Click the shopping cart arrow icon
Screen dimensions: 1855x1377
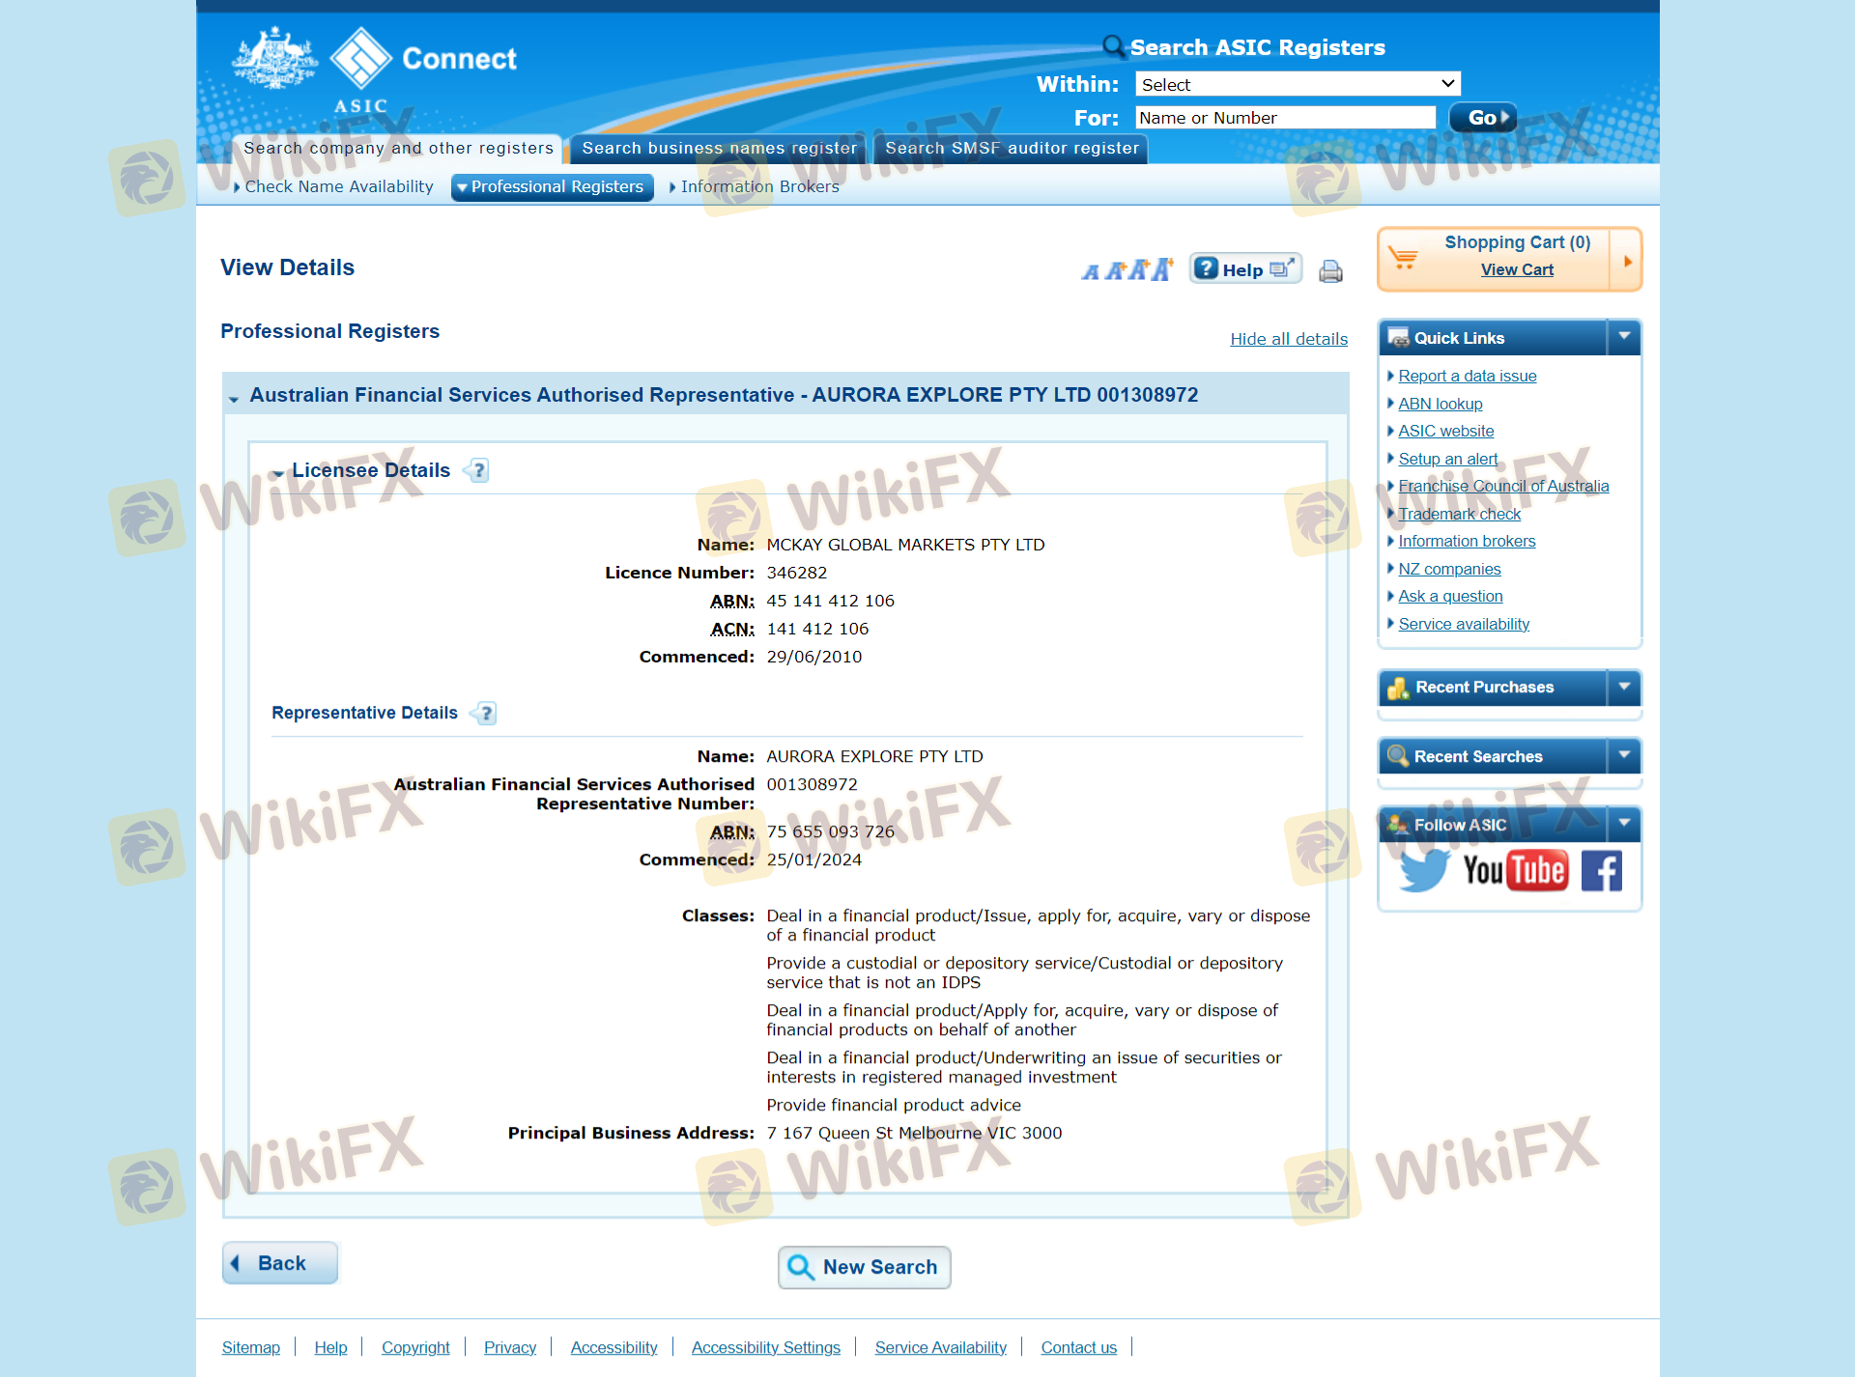[1627, 261]
